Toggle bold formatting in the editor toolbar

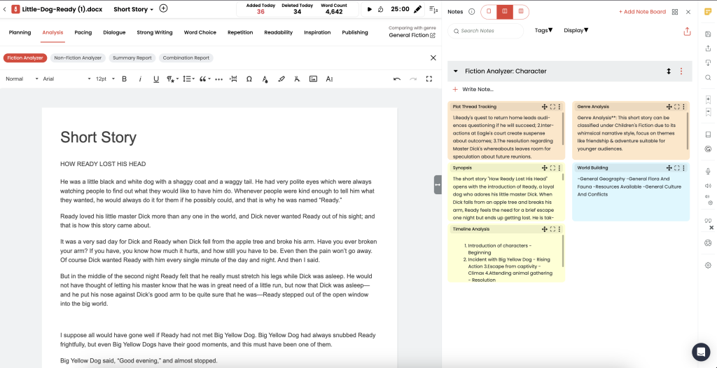point(124,79)
